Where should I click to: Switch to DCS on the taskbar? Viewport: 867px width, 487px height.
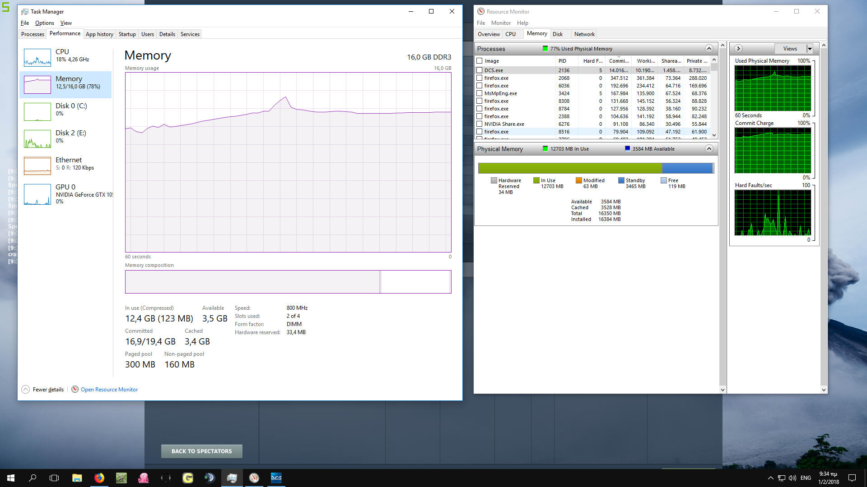pos(276,478)
